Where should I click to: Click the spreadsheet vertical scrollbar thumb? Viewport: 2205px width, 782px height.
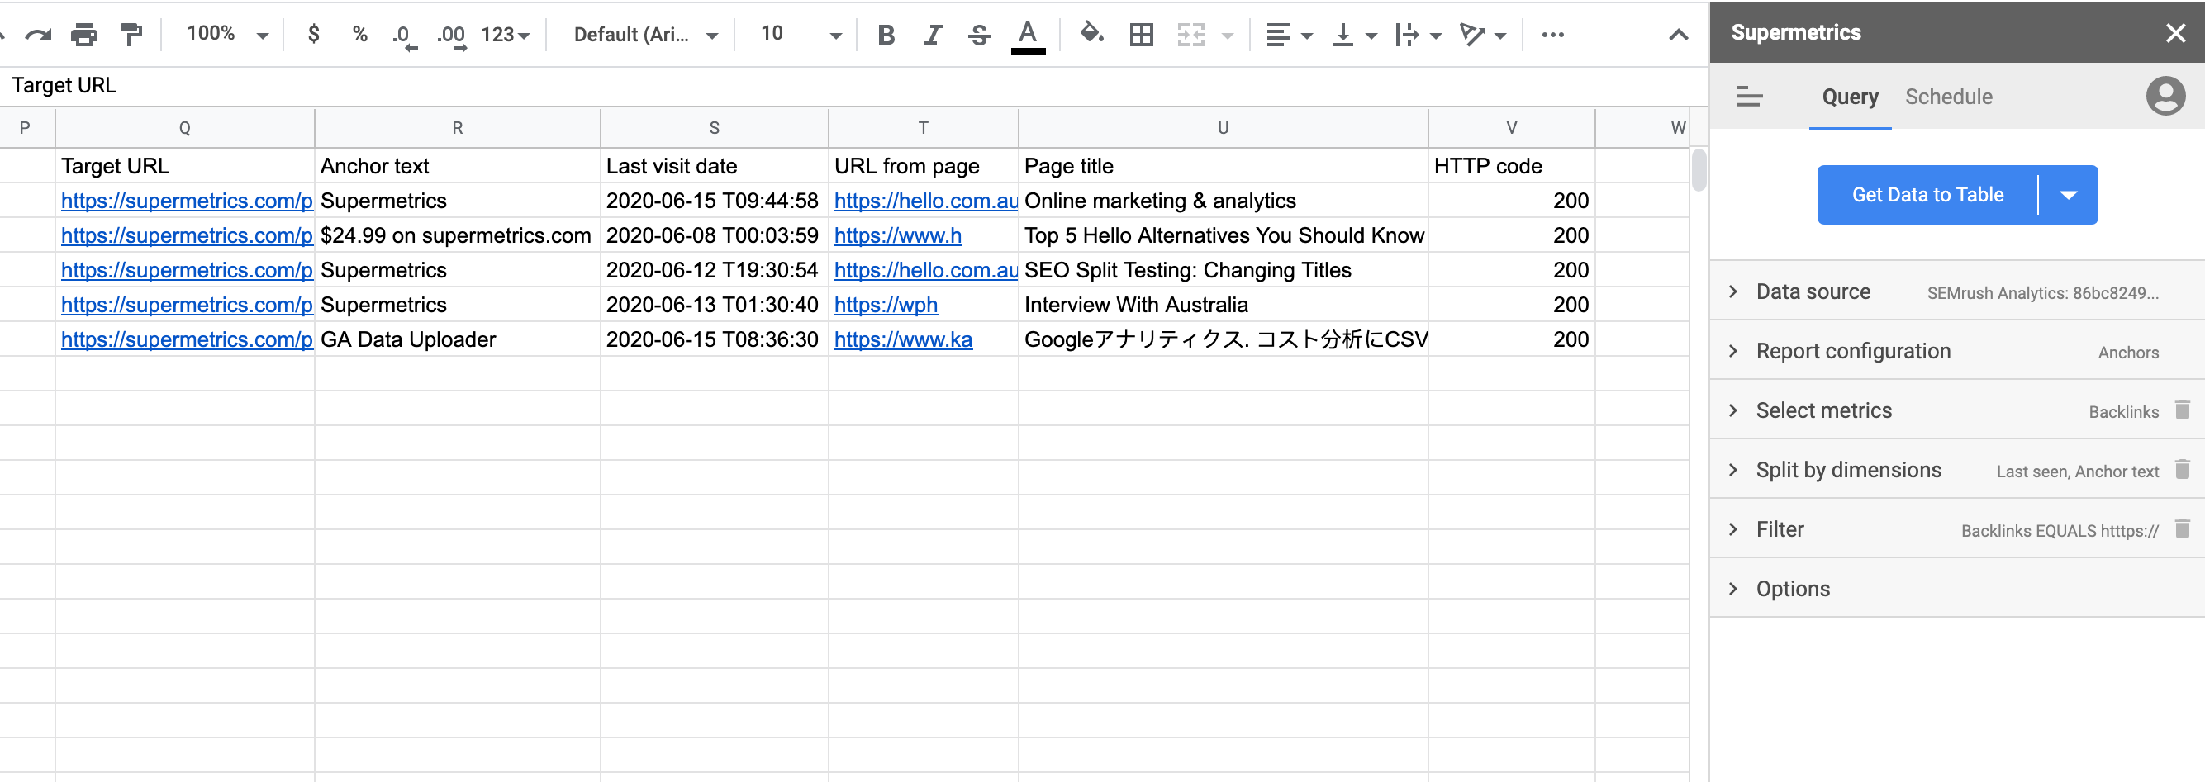[x=1699, y=170]
